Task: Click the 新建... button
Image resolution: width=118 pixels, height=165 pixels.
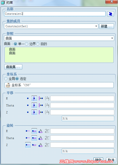Action: 107,26
